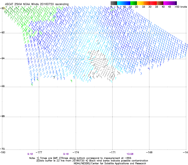188x165 pixels.
Task: Click the plot title "ASCAT 25KM NOAA Winds 20160720 ascending"
Action: [37, 4]
